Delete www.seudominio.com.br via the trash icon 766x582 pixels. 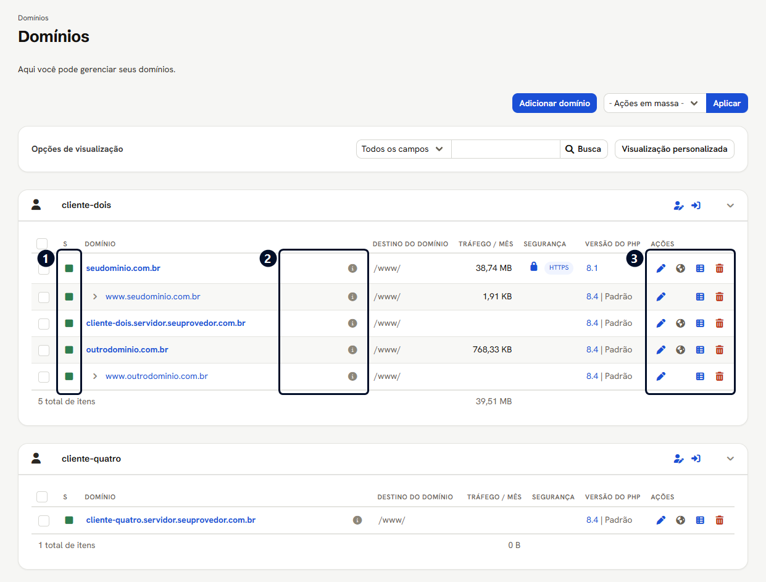tap(719, 297)
